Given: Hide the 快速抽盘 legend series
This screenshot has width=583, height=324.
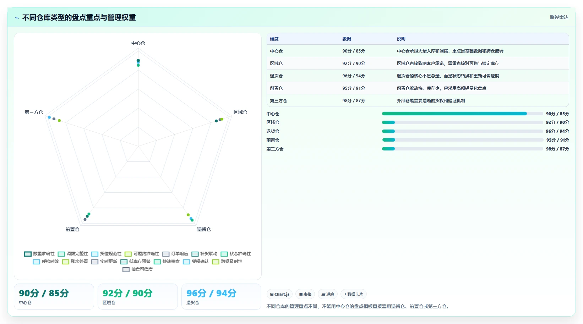Looking at the screenshot, I should tap(167, 262).
